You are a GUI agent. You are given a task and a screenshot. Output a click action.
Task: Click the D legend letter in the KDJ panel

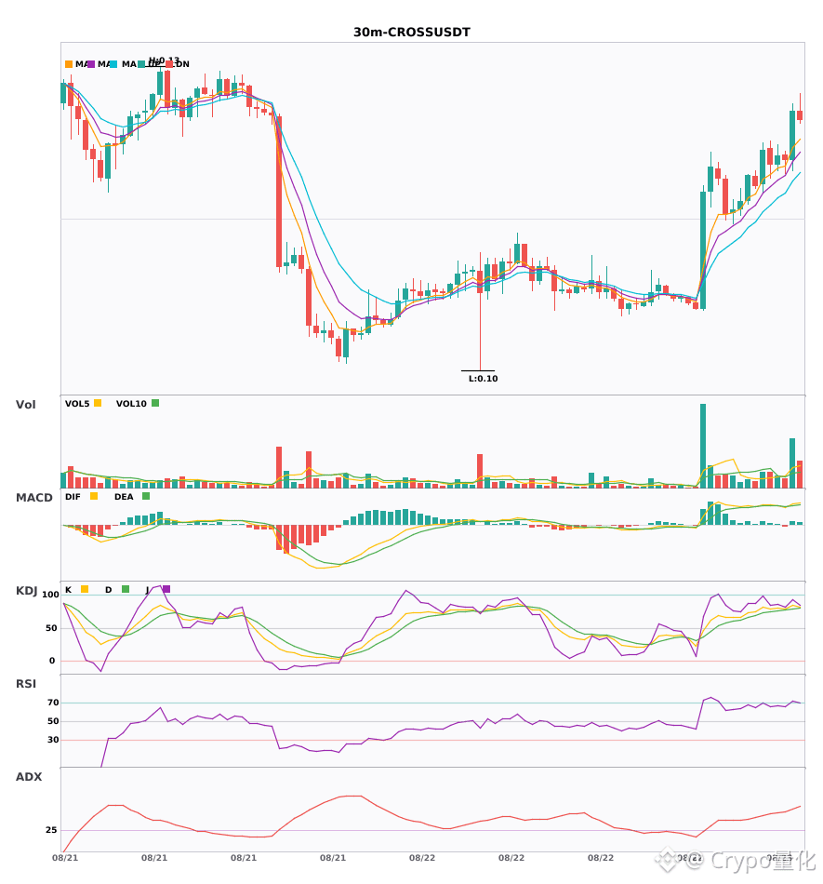point(109,590)
